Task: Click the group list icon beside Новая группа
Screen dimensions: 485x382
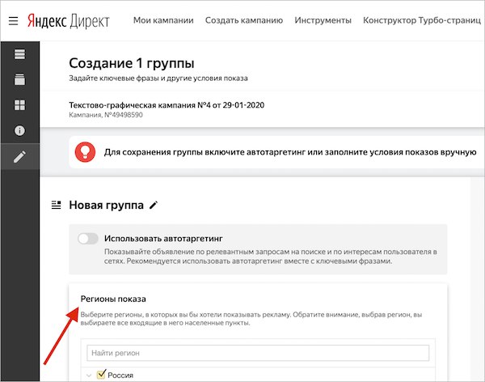Action: [x=56, y=205]
